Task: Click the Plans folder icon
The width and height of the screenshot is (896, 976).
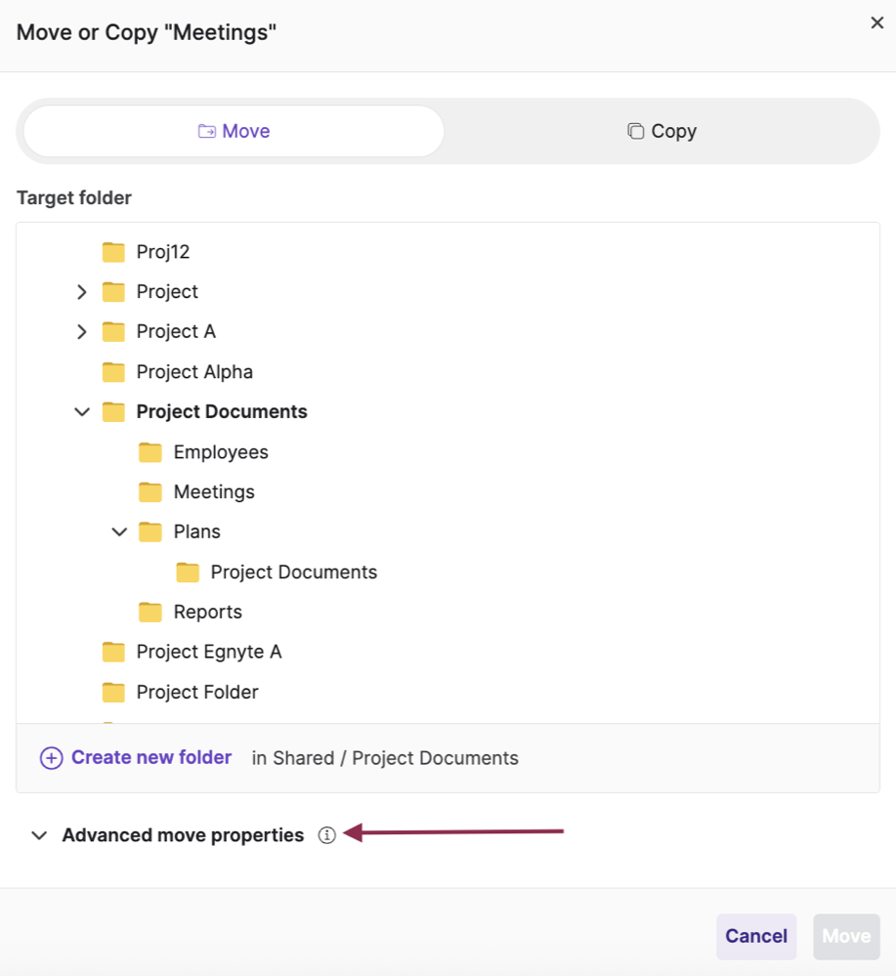Action: pyautogui.click(x=150, y=531)
